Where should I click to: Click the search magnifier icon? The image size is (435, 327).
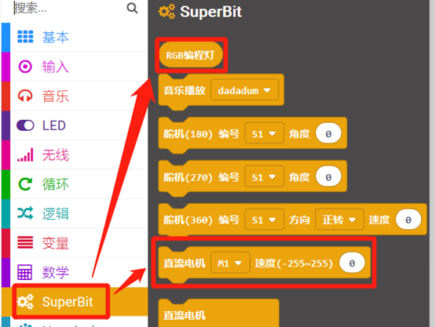(132, 8)
